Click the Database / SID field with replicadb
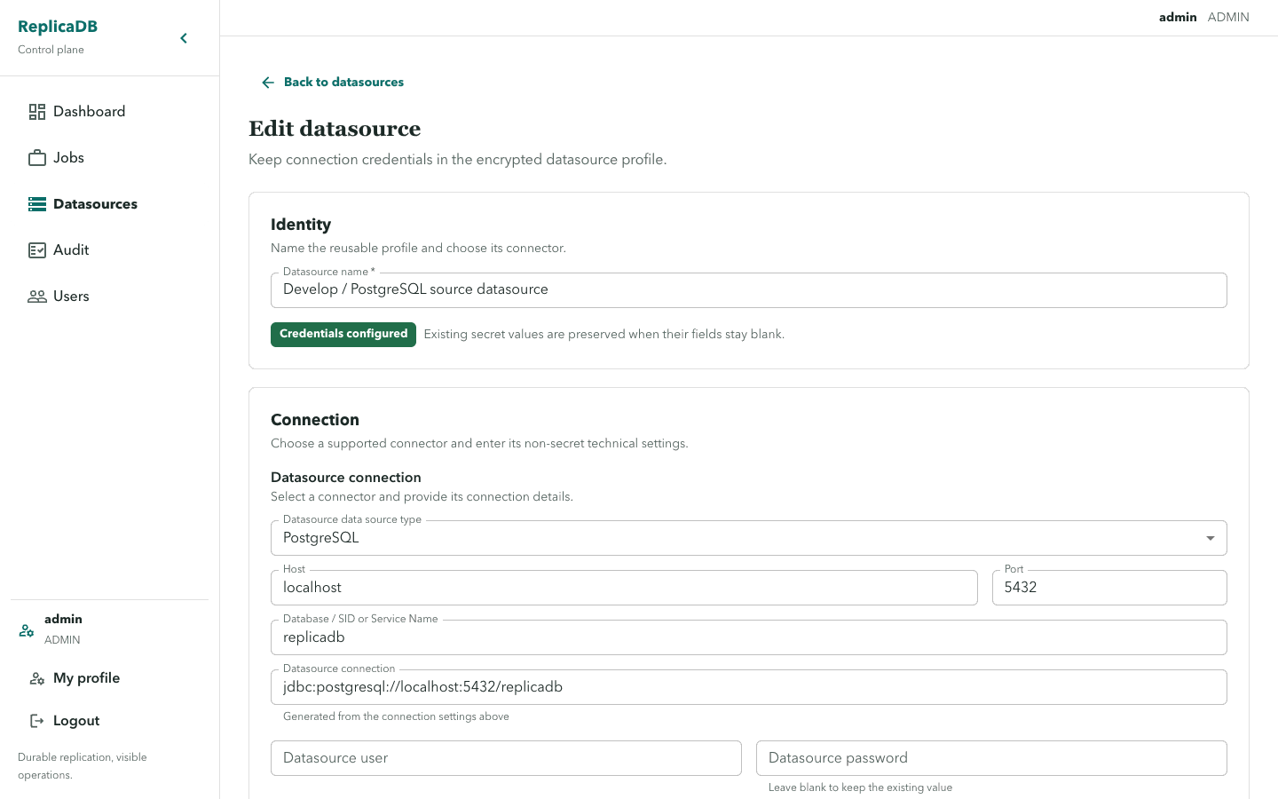Viewport: 1278px width, 799px height. [748, 637]
